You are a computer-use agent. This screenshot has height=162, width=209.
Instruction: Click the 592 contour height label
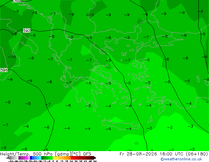point(27,31)
